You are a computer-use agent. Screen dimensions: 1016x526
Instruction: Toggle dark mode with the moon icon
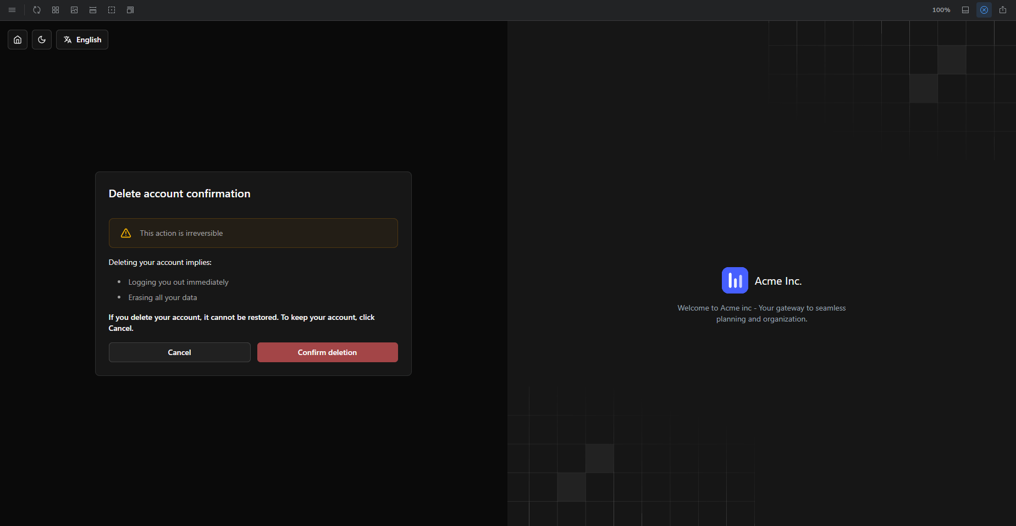[42, 40]
